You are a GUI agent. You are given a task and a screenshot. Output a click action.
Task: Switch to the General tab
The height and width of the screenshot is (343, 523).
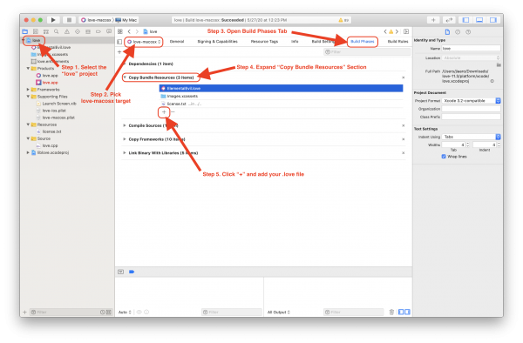point(177,42)
